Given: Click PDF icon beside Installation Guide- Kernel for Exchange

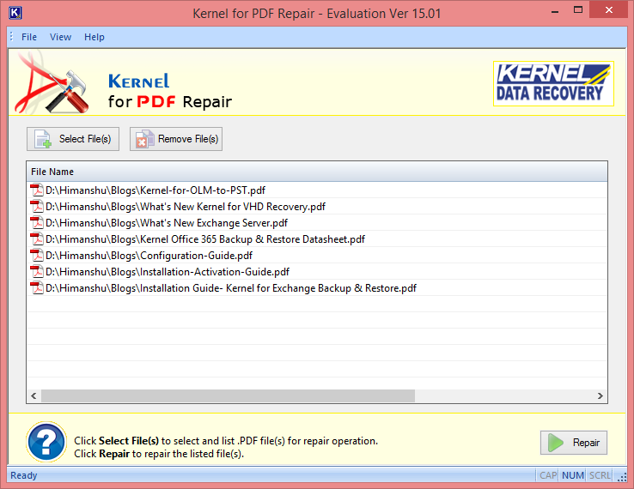Looking at the screenshot, I should (x=37, y=287).
